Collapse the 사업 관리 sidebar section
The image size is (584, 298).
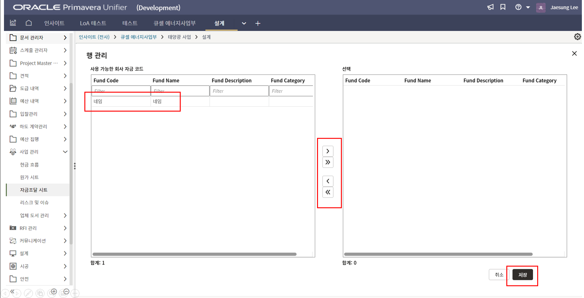point(65,152)
